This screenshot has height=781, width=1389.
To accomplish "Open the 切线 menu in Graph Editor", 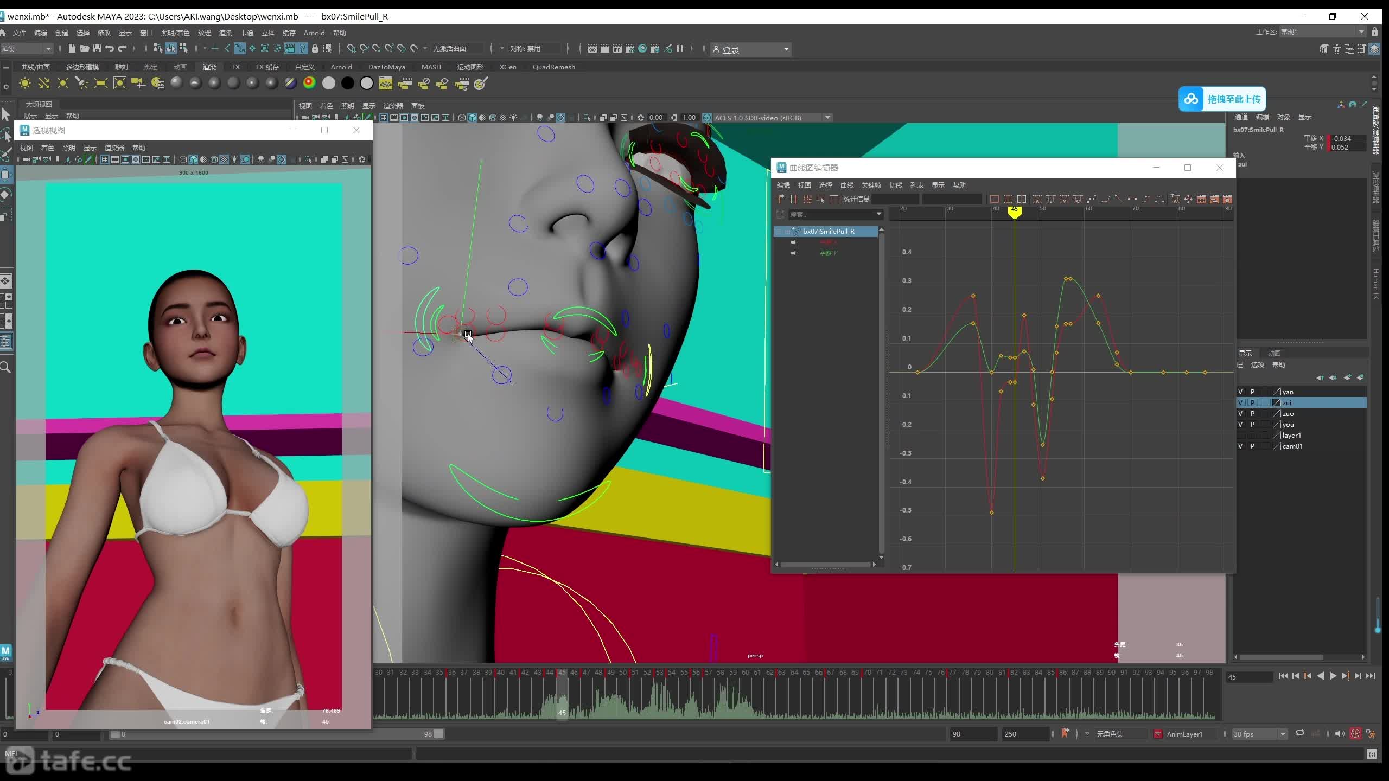I will pyautogui.click(x=895, y=185).
